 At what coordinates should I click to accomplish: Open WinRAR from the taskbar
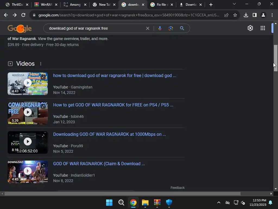coord(157,202)
